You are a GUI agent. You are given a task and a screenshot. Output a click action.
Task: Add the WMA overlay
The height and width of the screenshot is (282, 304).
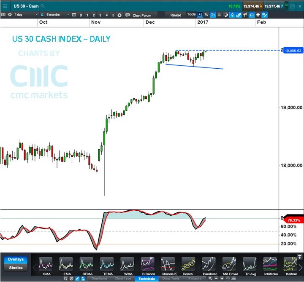[x=128, y=266]
